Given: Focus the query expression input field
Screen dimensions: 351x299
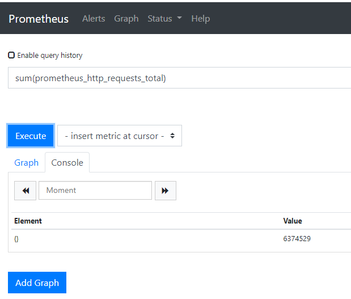Looking at the screenshot, I should pos(181,78).
